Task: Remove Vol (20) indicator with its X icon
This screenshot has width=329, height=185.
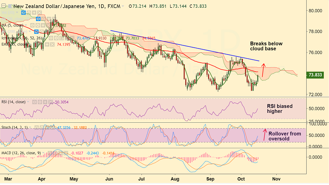Action: click(x=39, y=12)
